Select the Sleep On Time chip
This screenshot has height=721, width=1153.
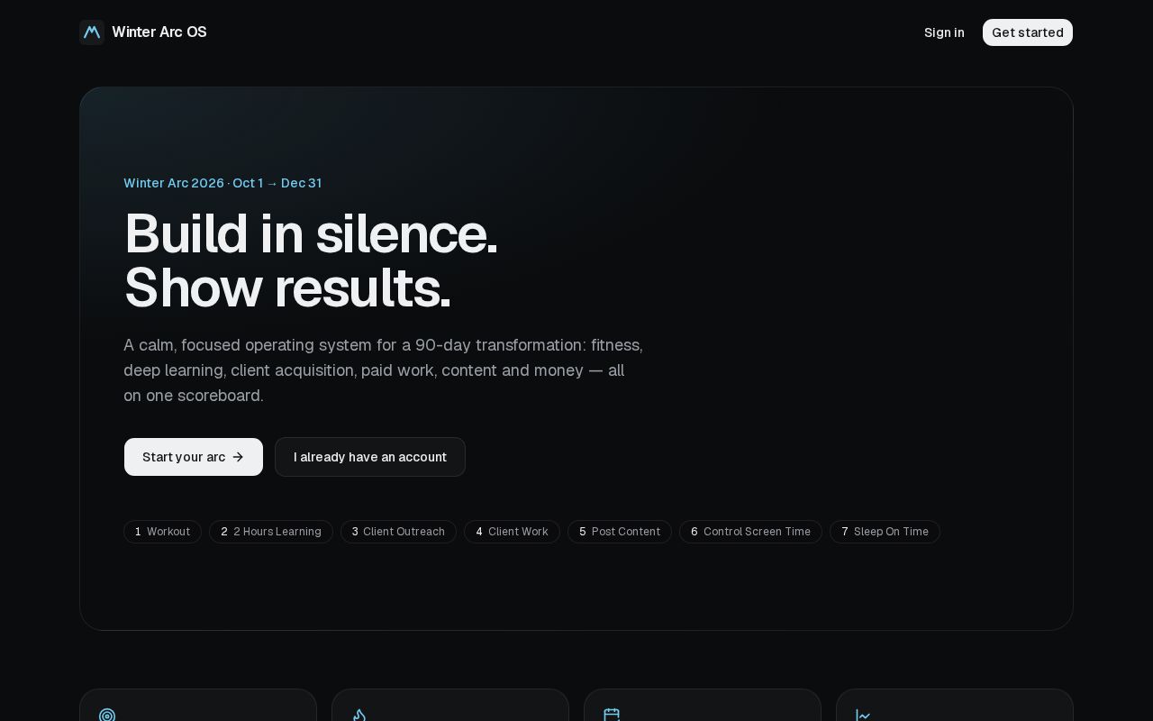coord(885,532)
